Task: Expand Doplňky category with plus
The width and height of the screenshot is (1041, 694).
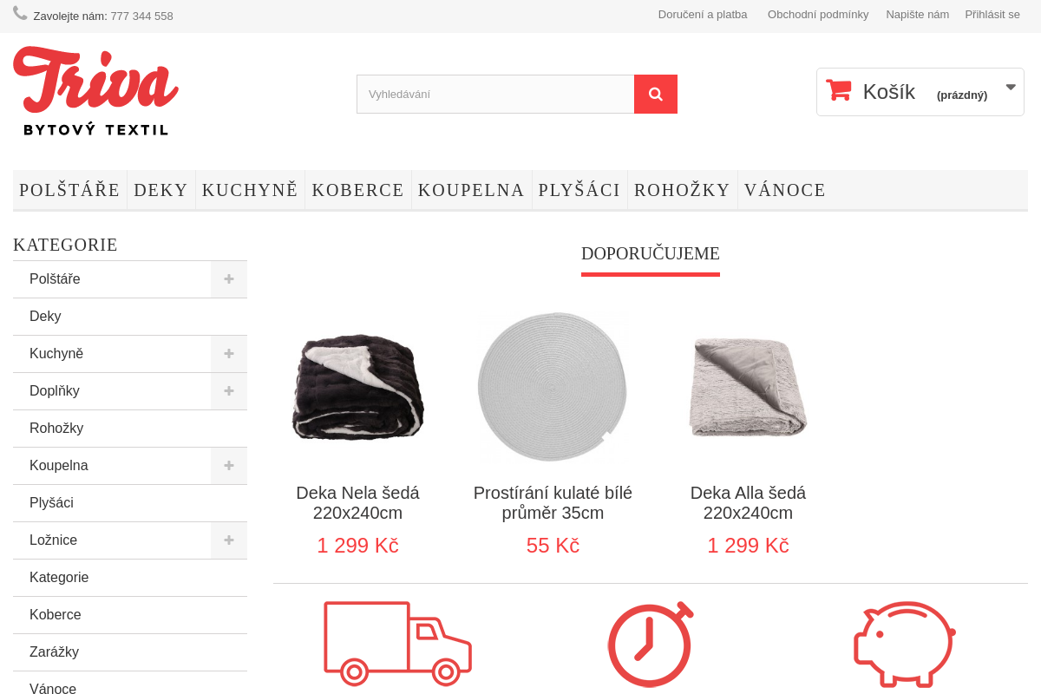Action: tap(229, 391)
